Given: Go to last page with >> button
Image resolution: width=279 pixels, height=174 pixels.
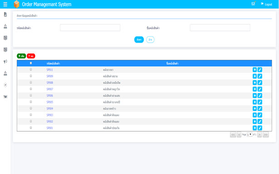Looking at the screenshot, I should pos(266,135).
